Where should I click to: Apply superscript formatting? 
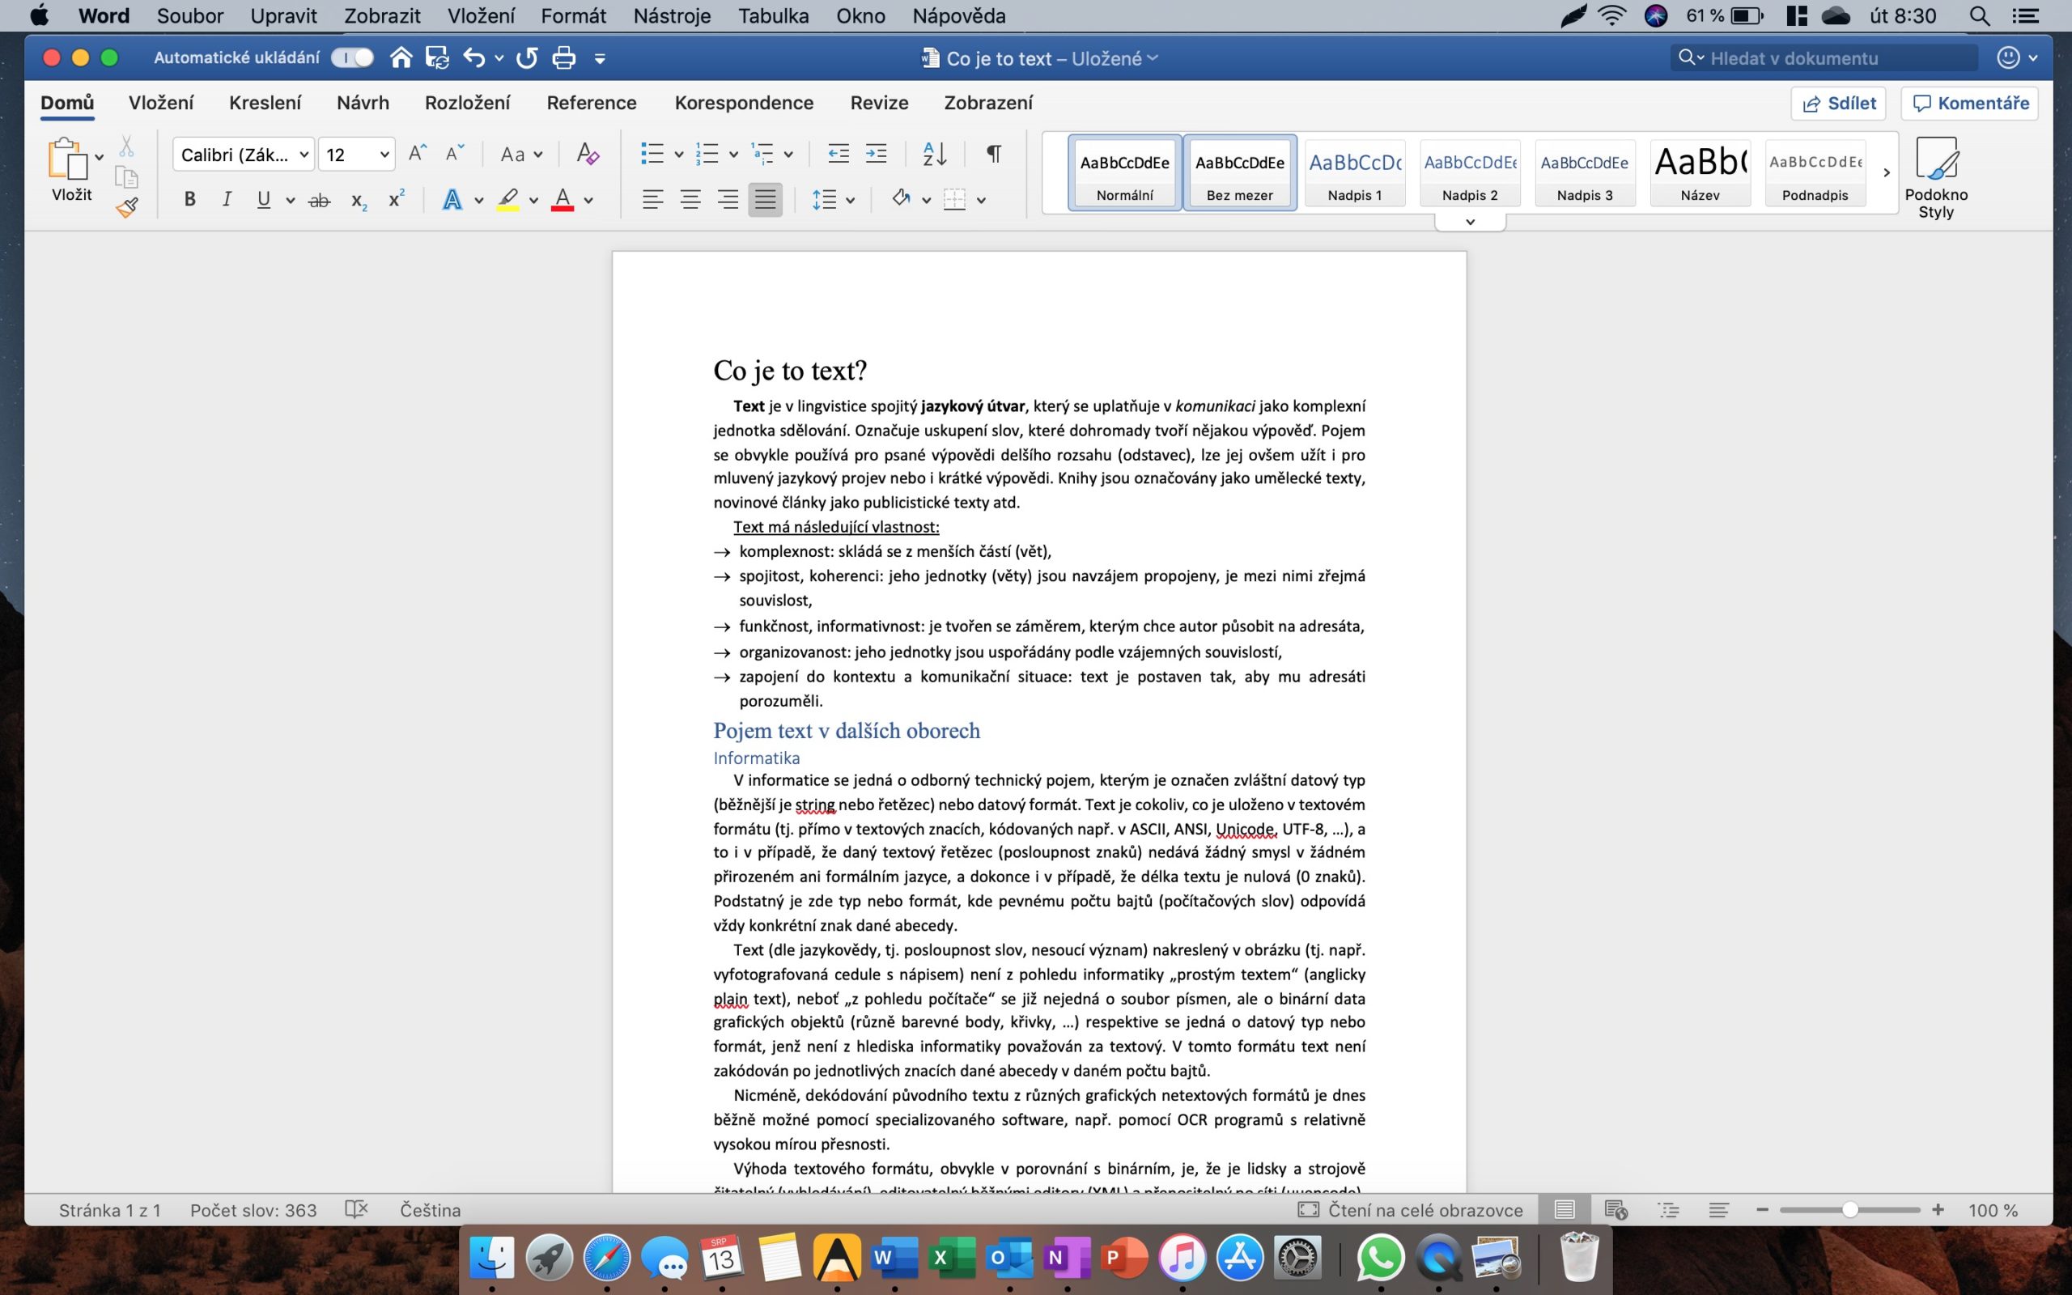395,199
